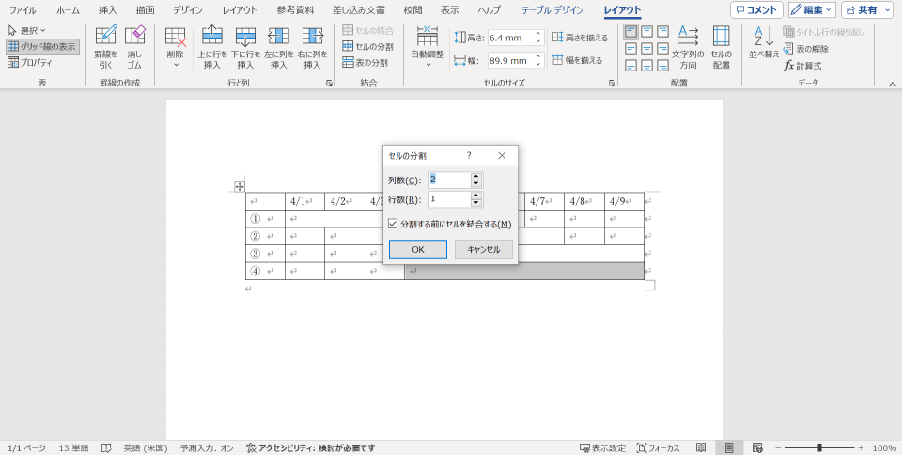
Task: Click Split Cells (セルの分割) in ribbon
Action: pos(368,47)
